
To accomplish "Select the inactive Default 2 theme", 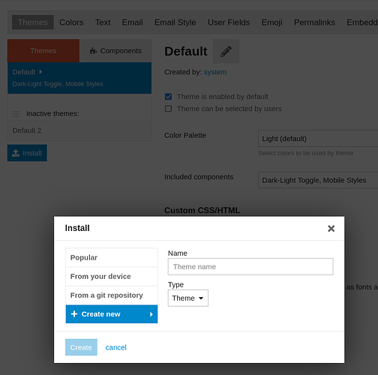I will [x=79, y=130].
